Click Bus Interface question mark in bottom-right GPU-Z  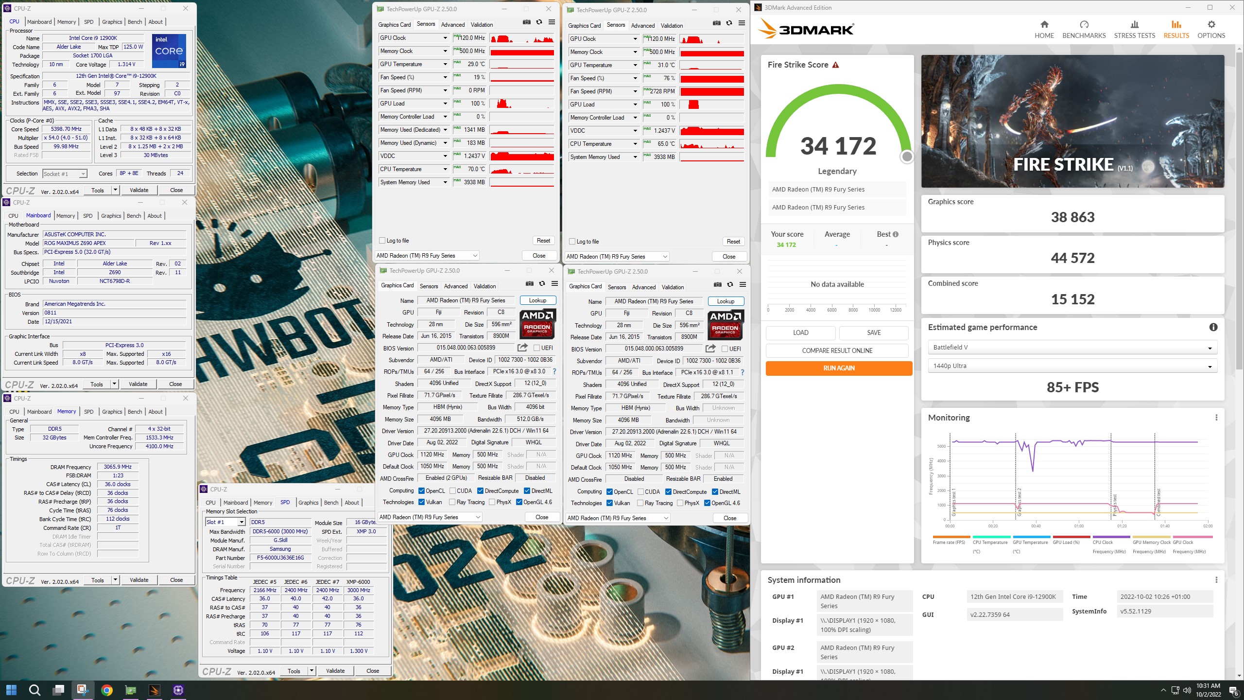742,372
